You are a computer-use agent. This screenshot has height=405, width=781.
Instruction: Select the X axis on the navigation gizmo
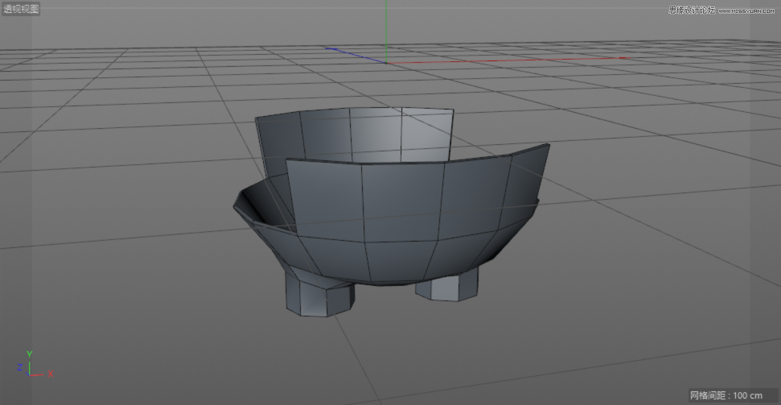click(51, 374)
